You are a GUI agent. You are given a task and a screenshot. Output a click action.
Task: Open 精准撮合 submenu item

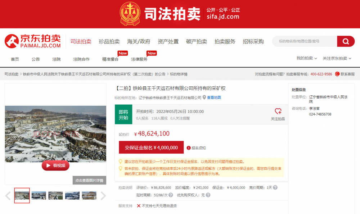coord(110,59)
